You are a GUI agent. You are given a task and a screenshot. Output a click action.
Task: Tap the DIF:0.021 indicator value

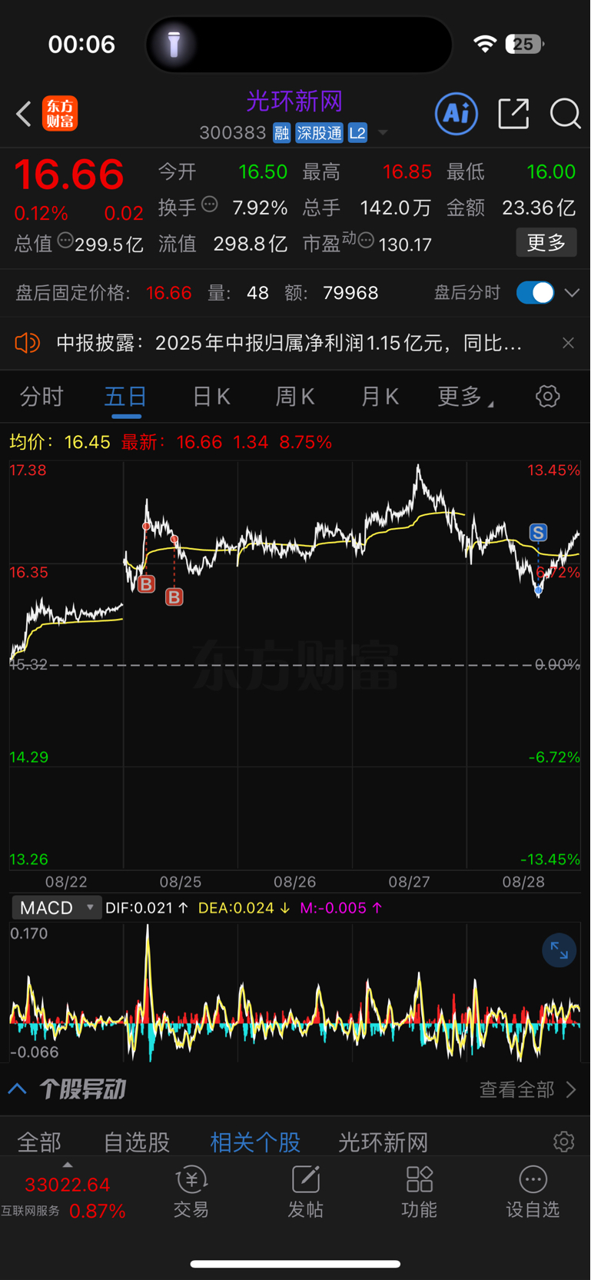pos(147,908)
